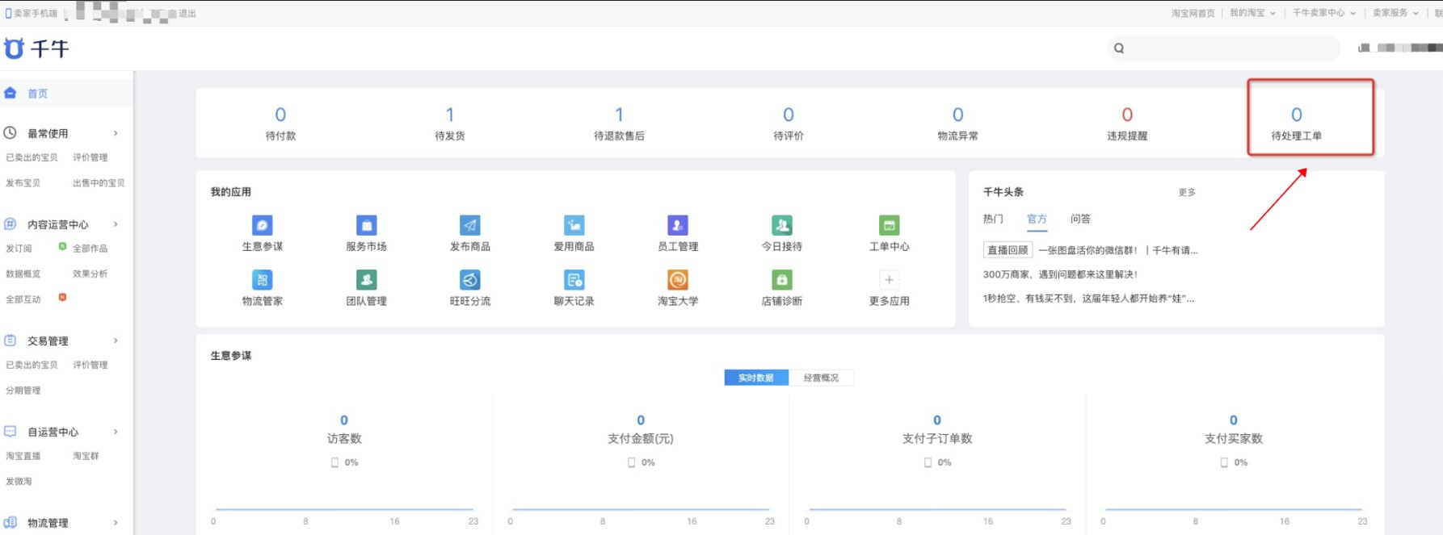
Task: Expand the 物流管理 section arrow
Action: 116,523
